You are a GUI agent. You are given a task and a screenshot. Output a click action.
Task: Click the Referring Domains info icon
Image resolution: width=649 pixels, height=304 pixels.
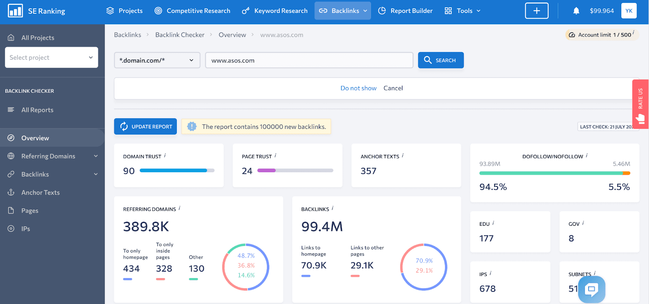(x=179, y=208)
